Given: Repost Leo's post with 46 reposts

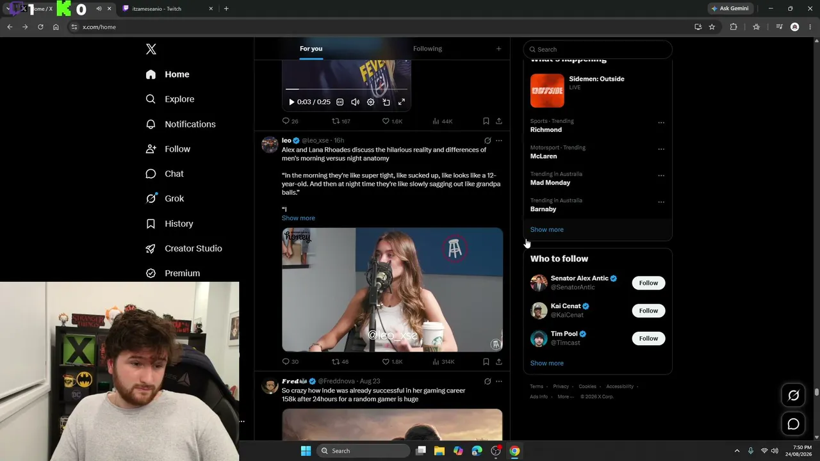Looking at the screenshot, I should click(340, 362).
